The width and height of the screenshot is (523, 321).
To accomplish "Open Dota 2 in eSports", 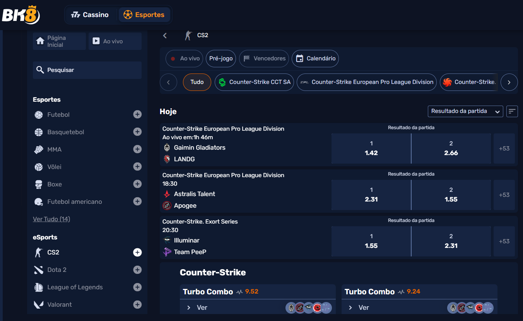I will (x=57, y=270).
